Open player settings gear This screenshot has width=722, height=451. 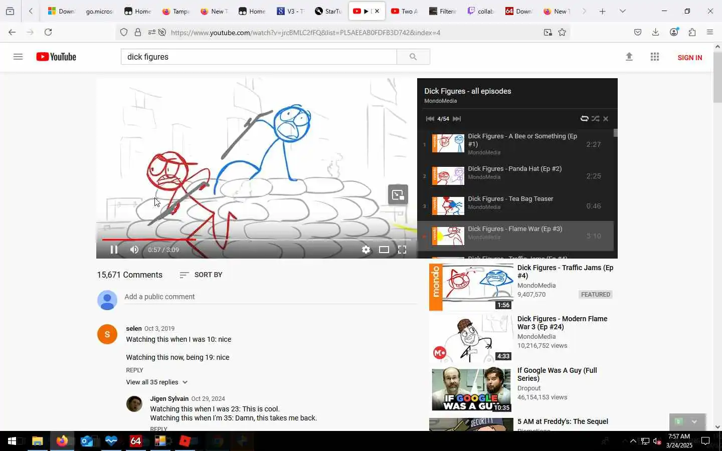pyautogui.click(x=366, y=250)
